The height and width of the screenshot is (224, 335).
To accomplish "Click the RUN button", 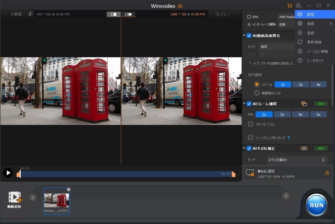I will click(317, 205).
